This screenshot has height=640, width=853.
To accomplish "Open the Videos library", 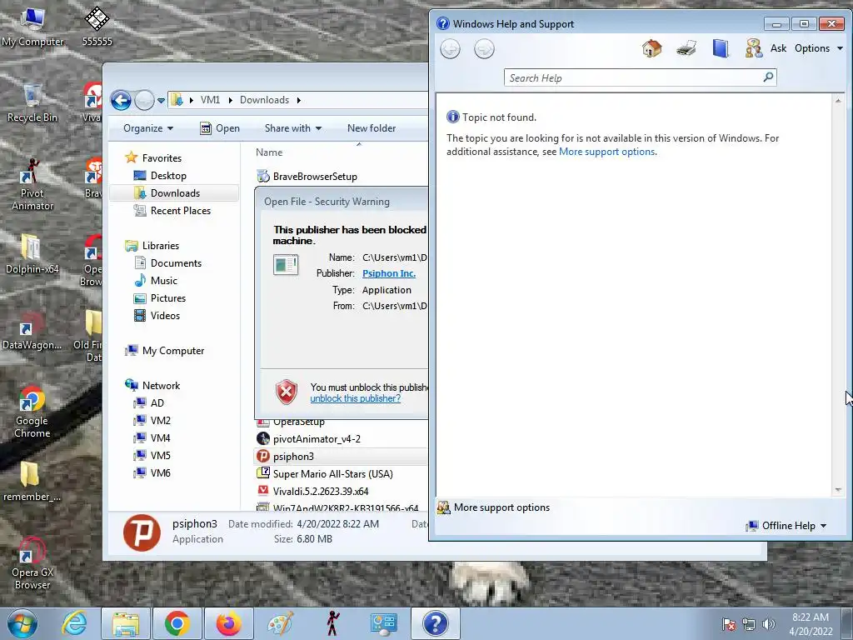I will click(165, 316).
